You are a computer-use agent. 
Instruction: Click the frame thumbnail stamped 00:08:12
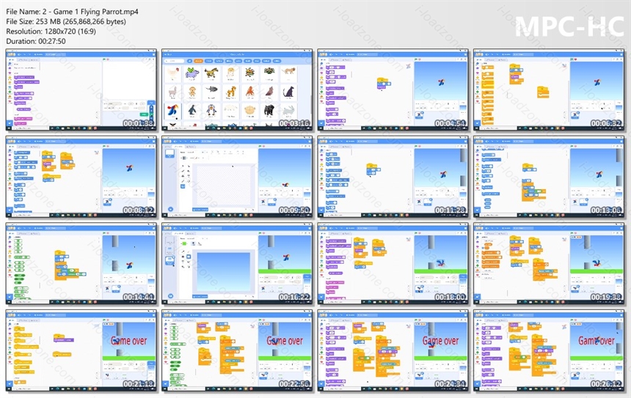(81, 177)
